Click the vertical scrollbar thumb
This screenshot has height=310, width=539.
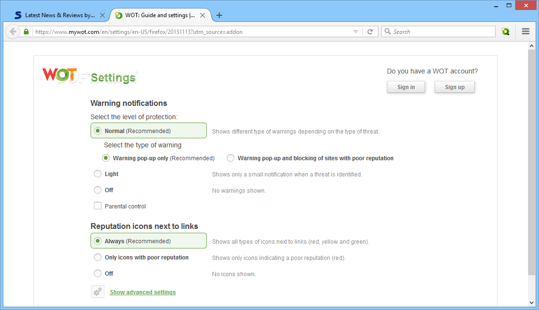(x=531, y=162)
